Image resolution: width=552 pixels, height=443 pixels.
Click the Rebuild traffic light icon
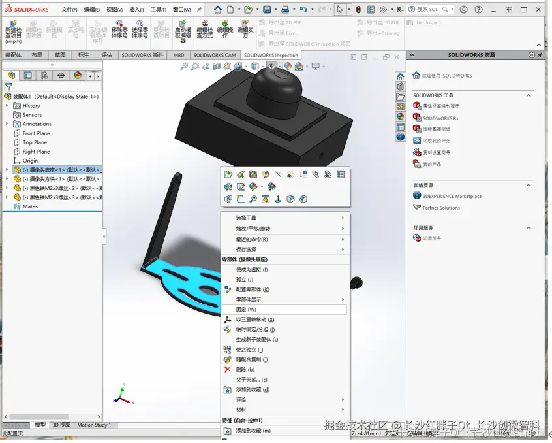[x=358, y=10]
